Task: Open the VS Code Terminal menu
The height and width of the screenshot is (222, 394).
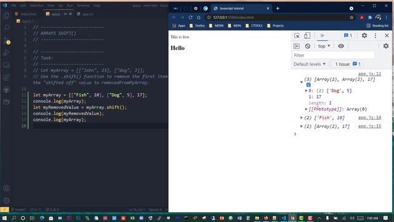Action: 83,6
